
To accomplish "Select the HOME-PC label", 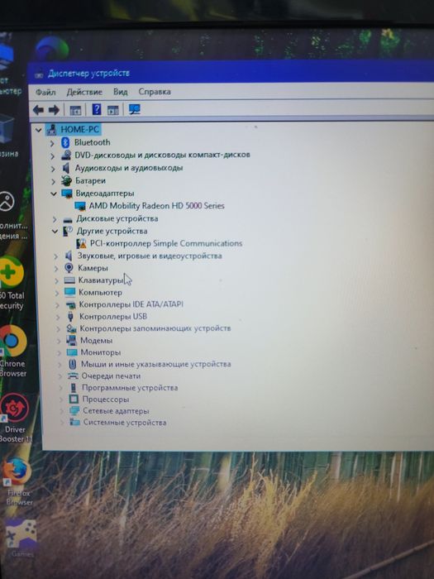I will pos(79,130).
